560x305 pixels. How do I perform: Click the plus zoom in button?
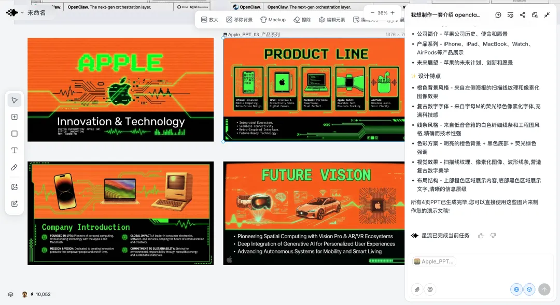pyautogui.click(x=393, y=13)
